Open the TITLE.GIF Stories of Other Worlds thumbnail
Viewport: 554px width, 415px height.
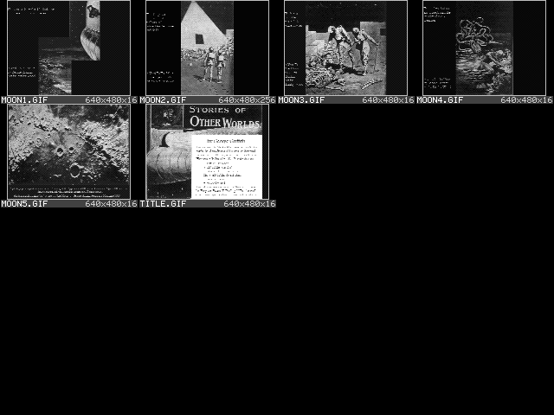click(x=208, y=151)
